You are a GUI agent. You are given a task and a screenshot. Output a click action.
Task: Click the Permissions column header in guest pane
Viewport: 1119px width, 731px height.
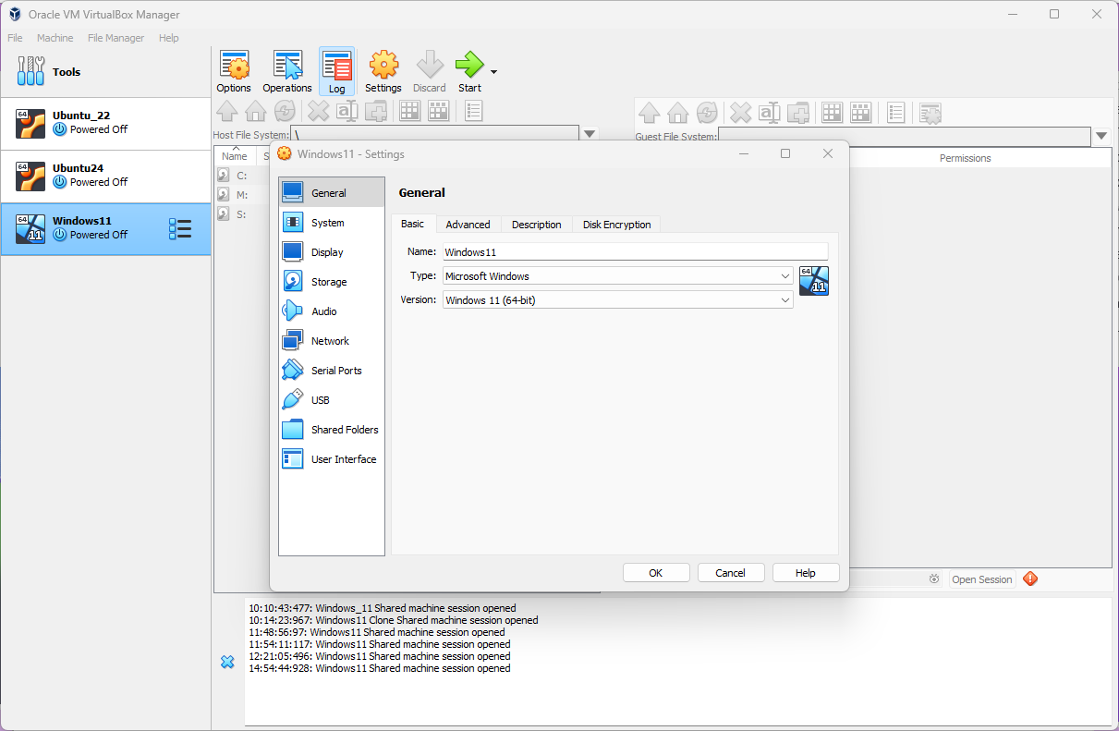(x=965, y=158)
